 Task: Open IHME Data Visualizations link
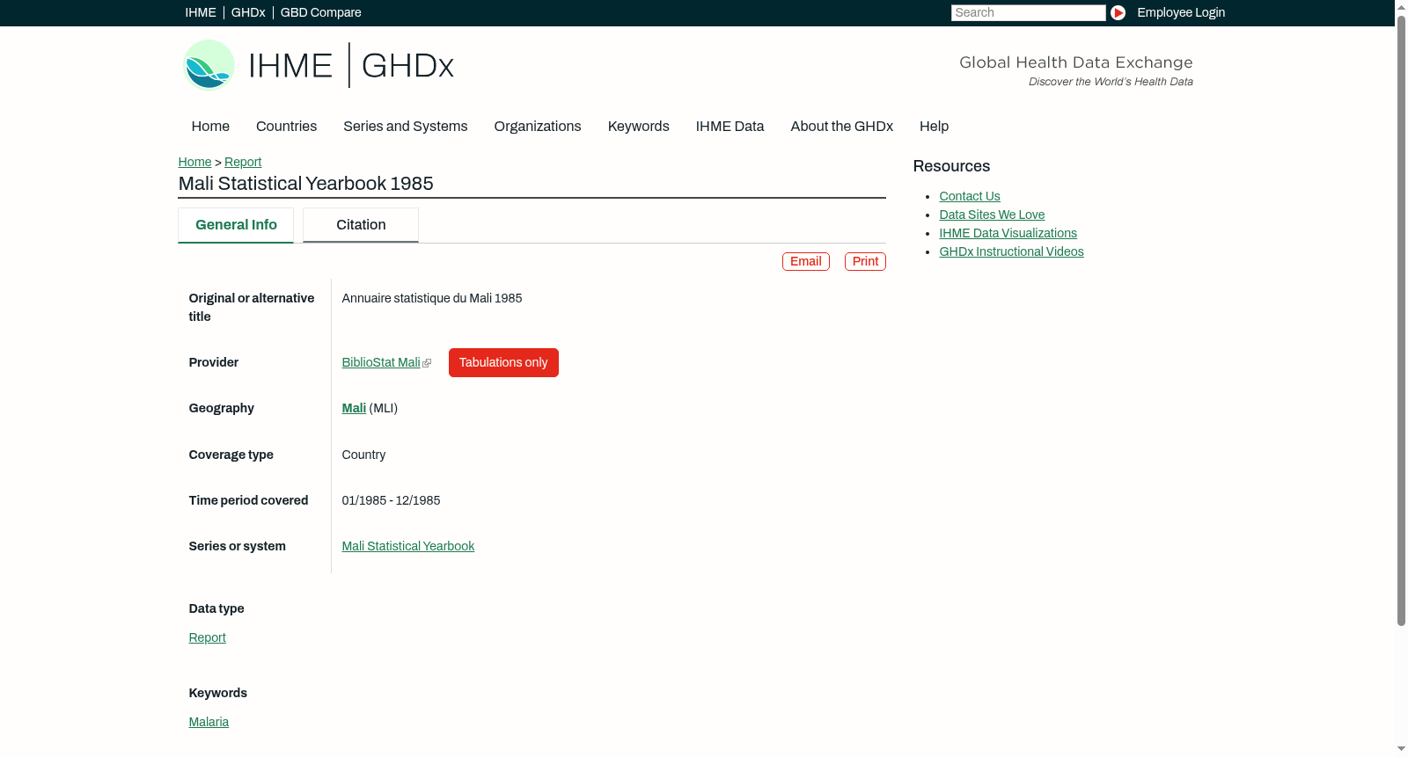point(1008,234)
